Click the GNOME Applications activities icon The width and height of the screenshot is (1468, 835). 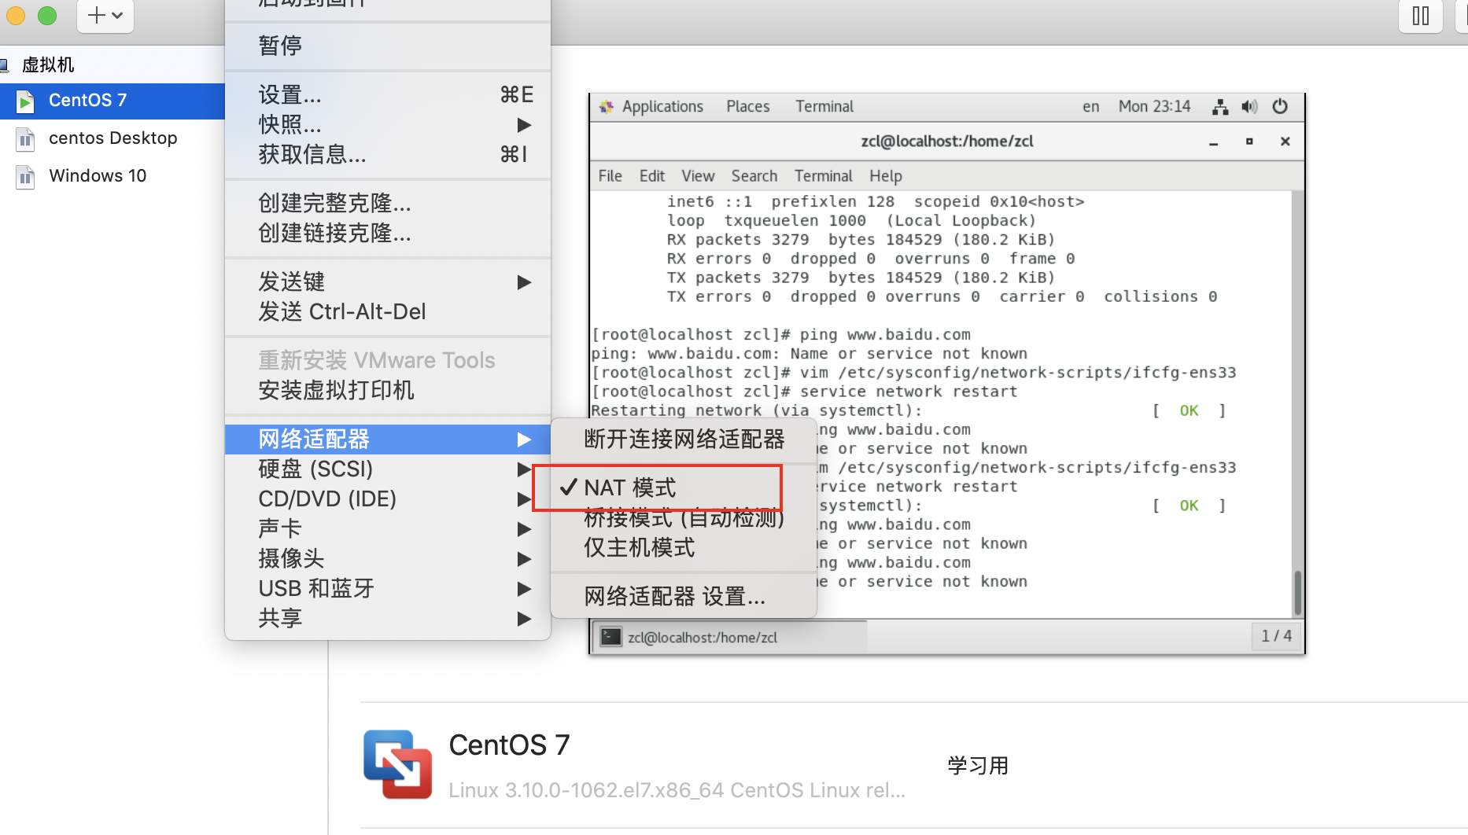click(606, 106)
